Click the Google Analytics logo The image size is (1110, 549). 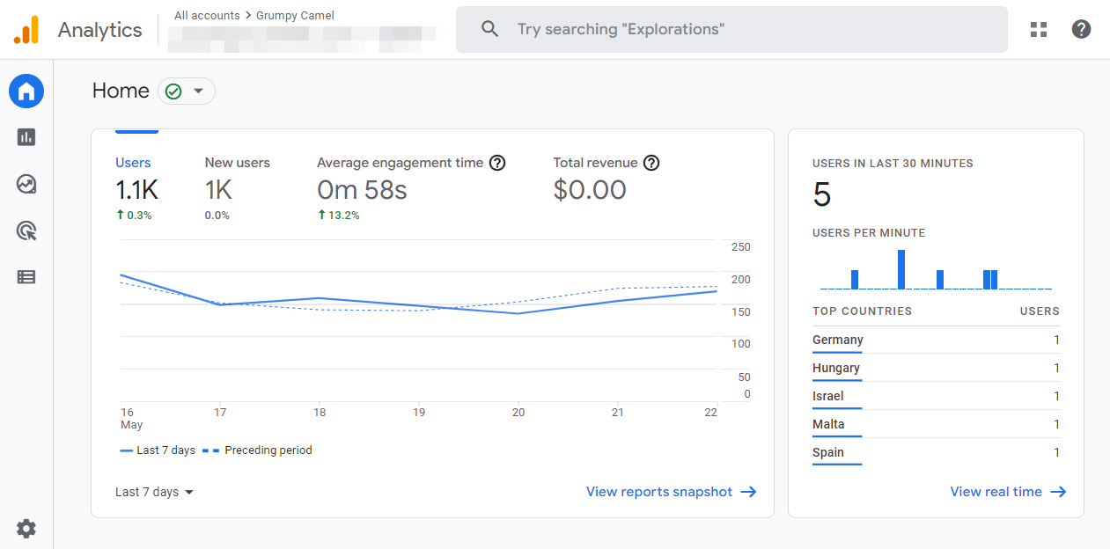click(26, 30)
